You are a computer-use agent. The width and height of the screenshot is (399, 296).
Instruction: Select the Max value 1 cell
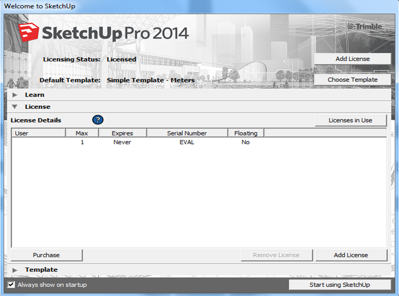[82, 142]
